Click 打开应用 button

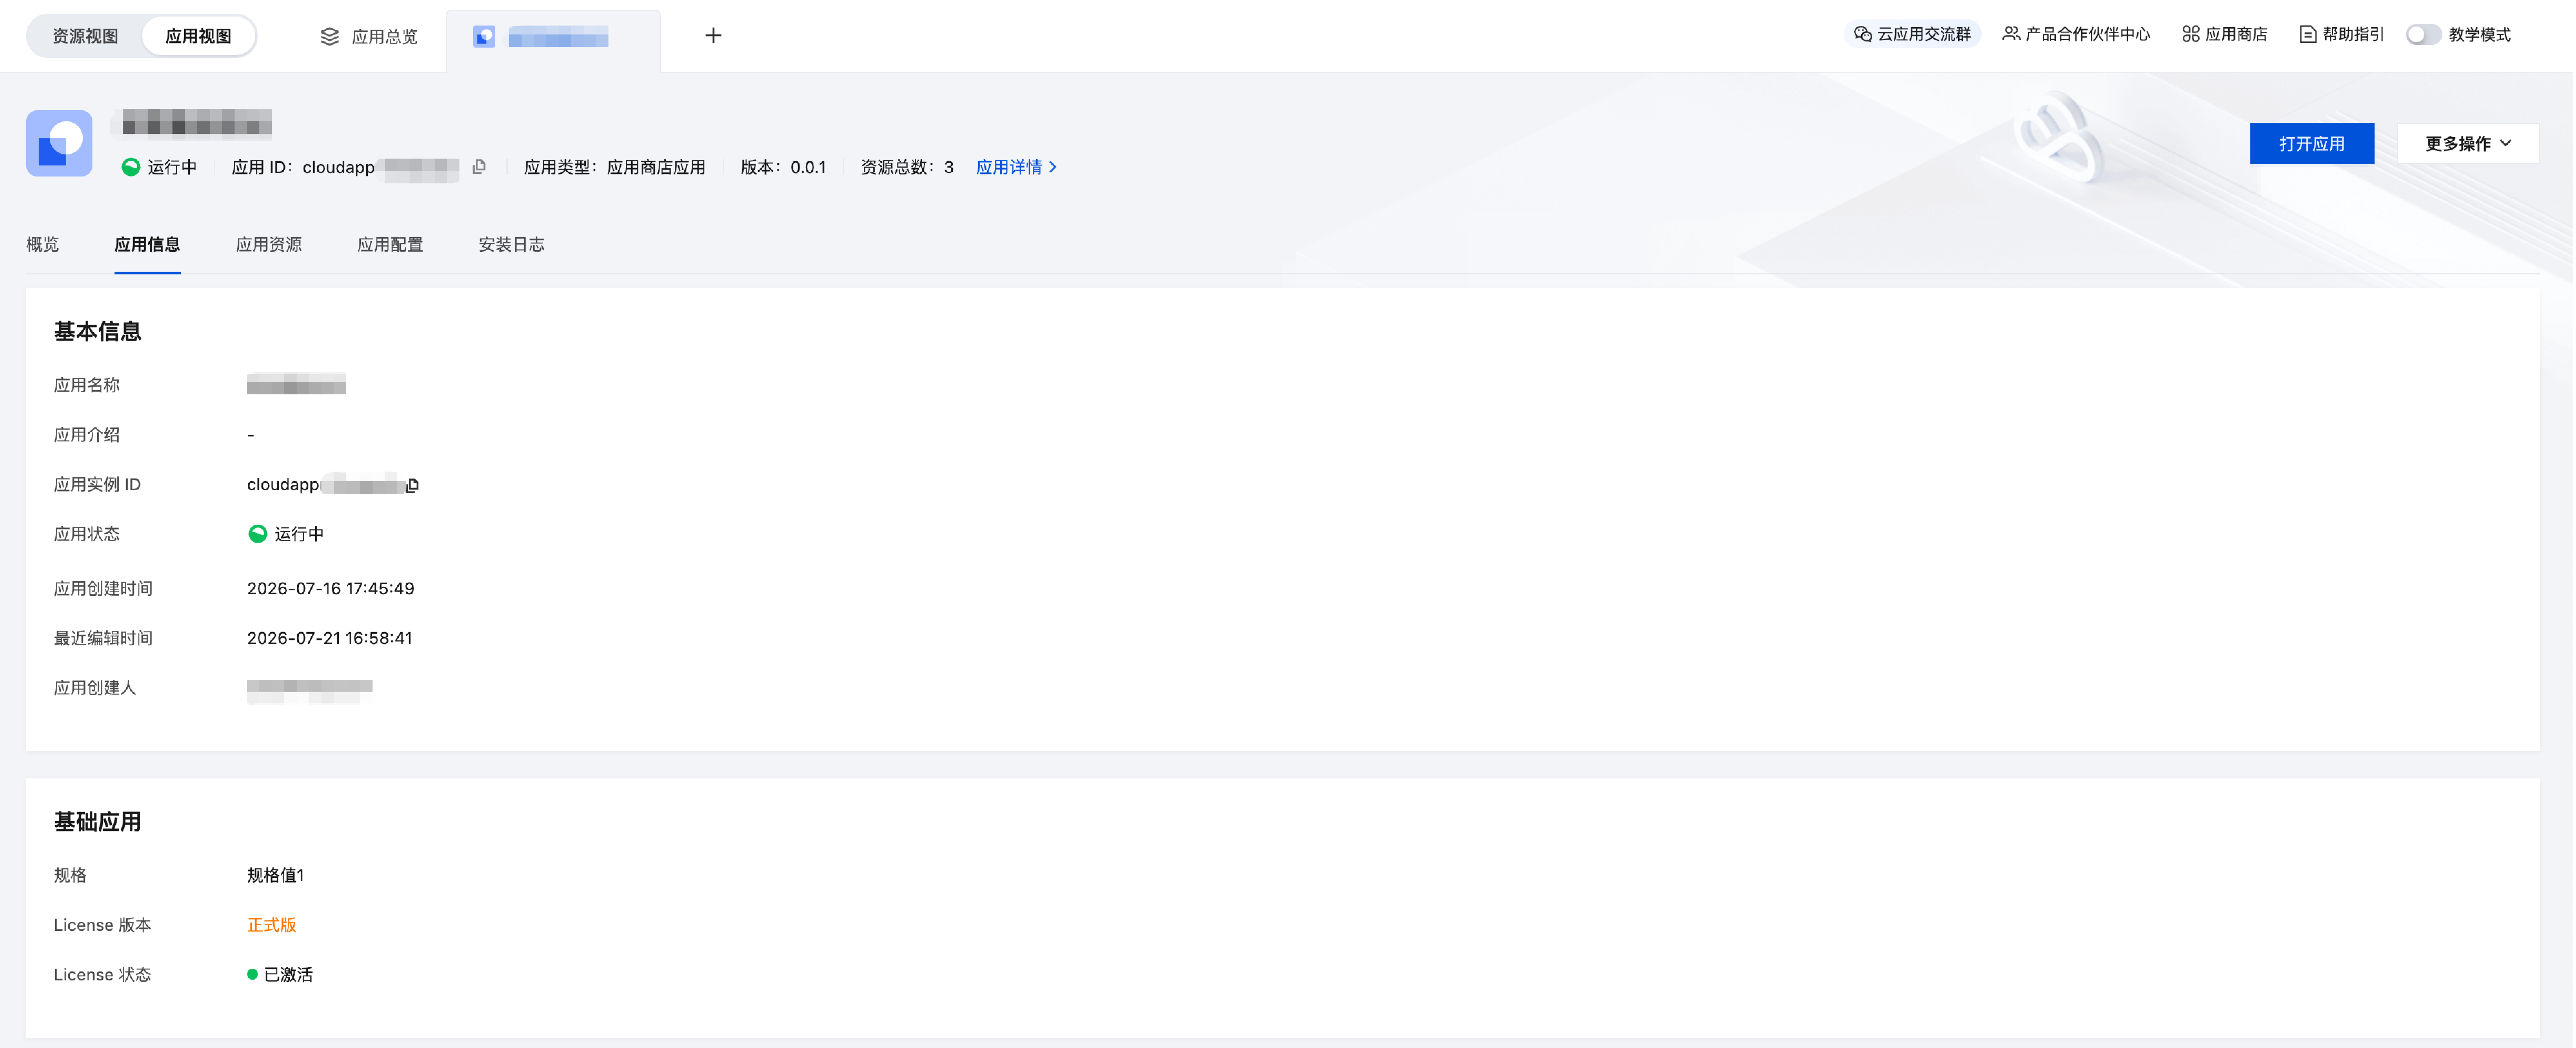click(2311, 143)
